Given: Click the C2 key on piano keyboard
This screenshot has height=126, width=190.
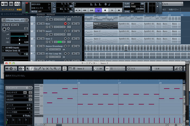Looking at the screenshot, I should (41, 96).
